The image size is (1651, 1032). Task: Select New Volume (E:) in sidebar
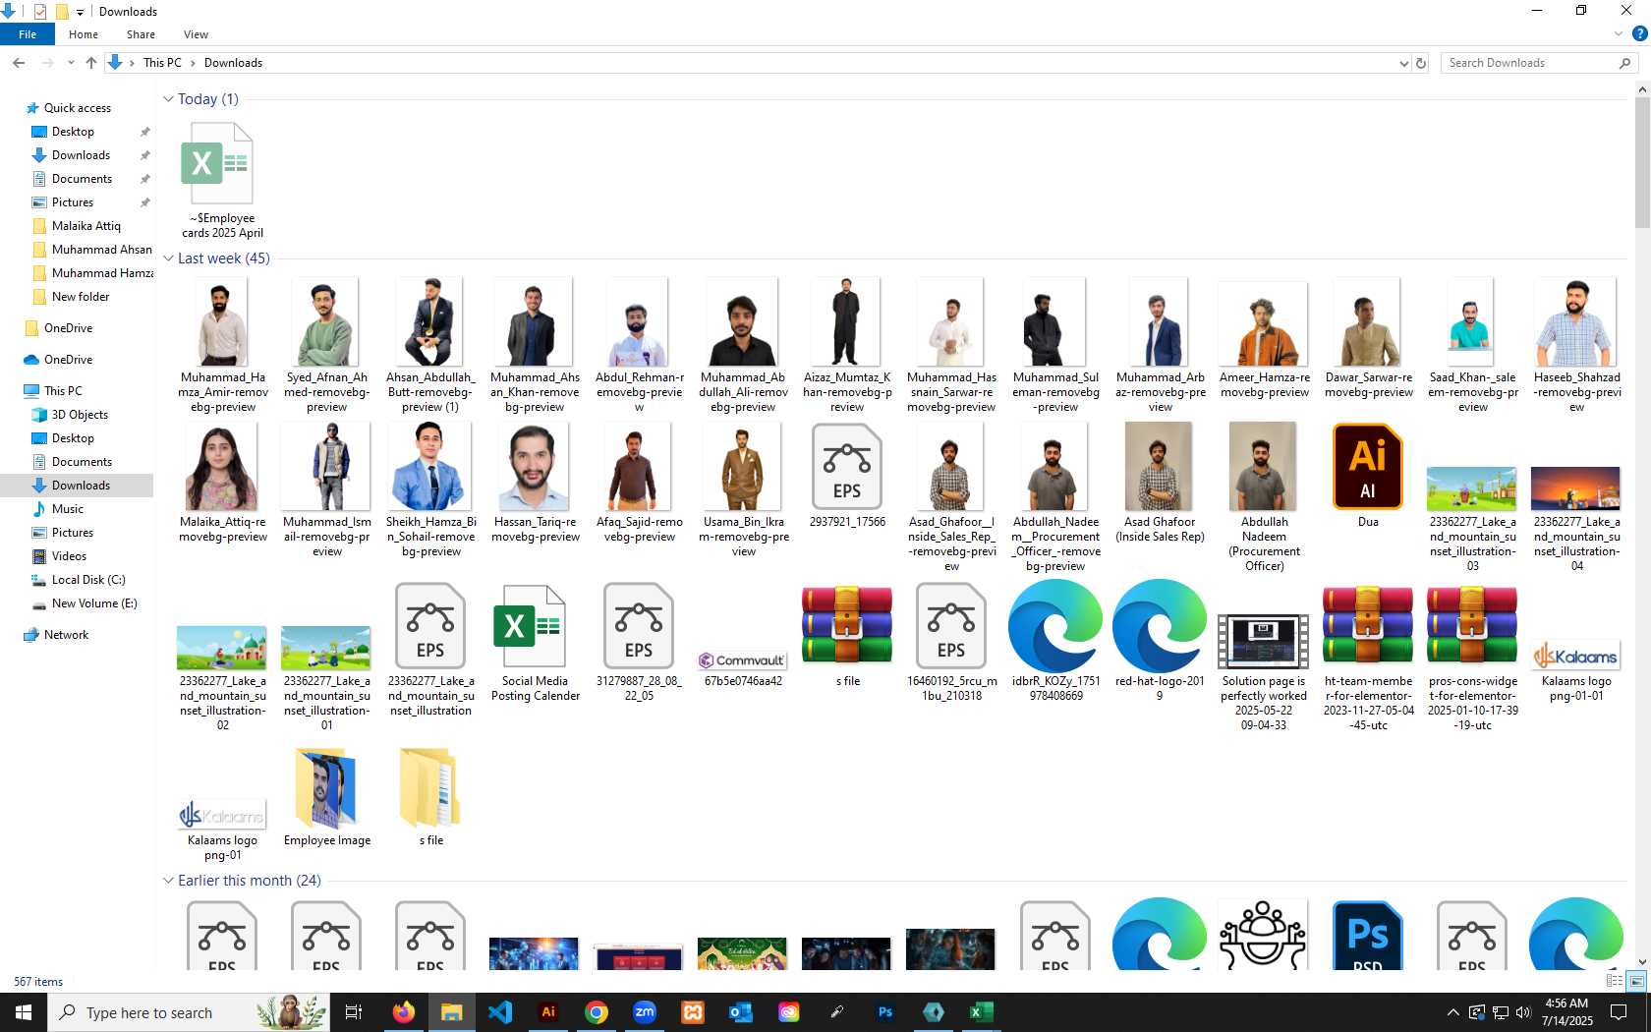pos(94,603)
